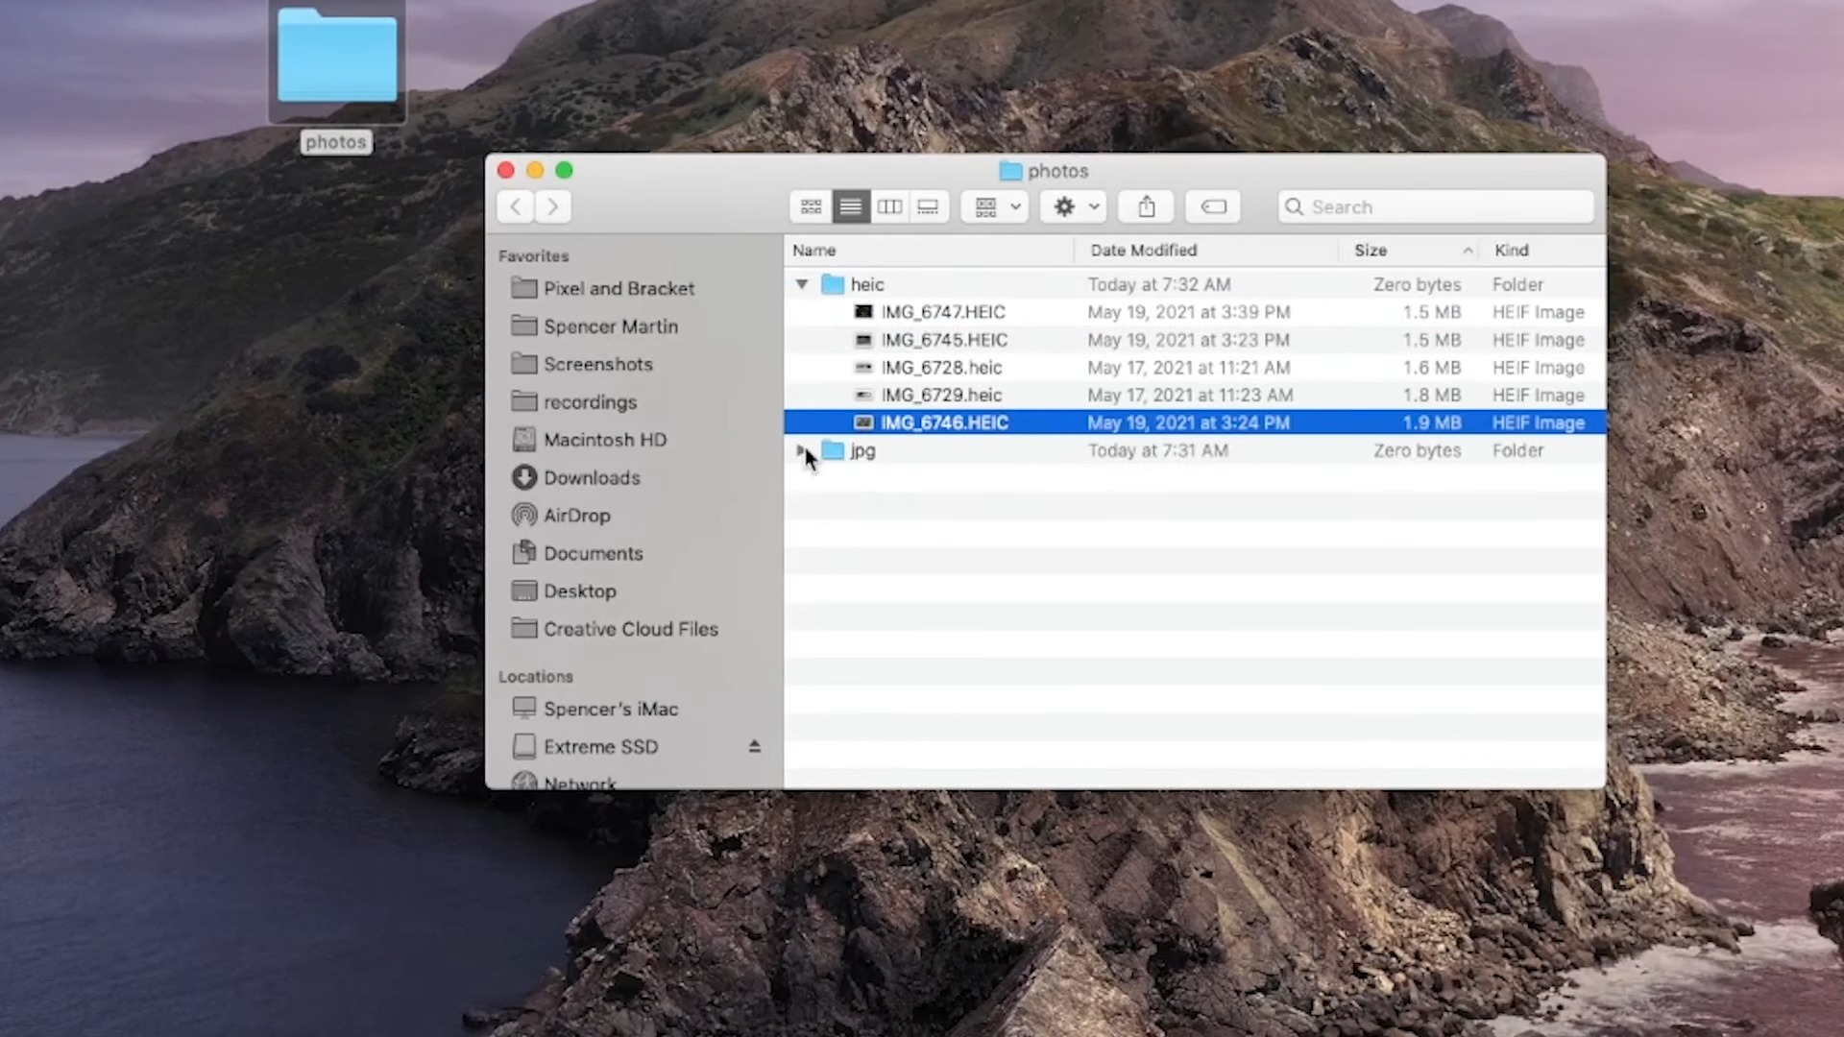The width and height of the screenshot is (1844, 1037).
Task: Sort list by the Size column header
Action: (x=1371, y=251)
